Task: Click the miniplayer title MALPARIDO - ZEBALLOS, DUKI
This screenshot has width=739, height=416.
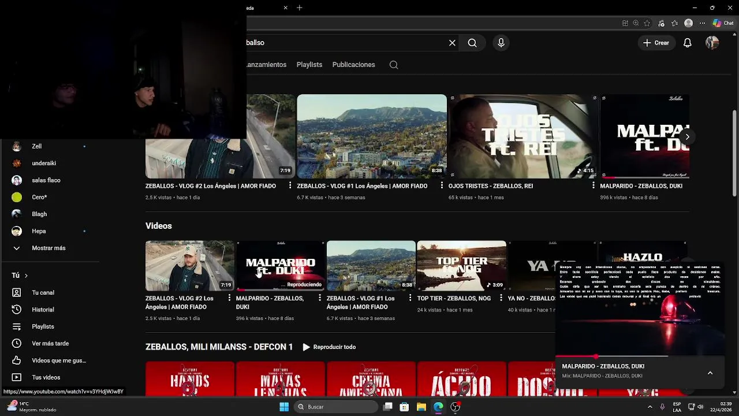Action: [603, 366]
